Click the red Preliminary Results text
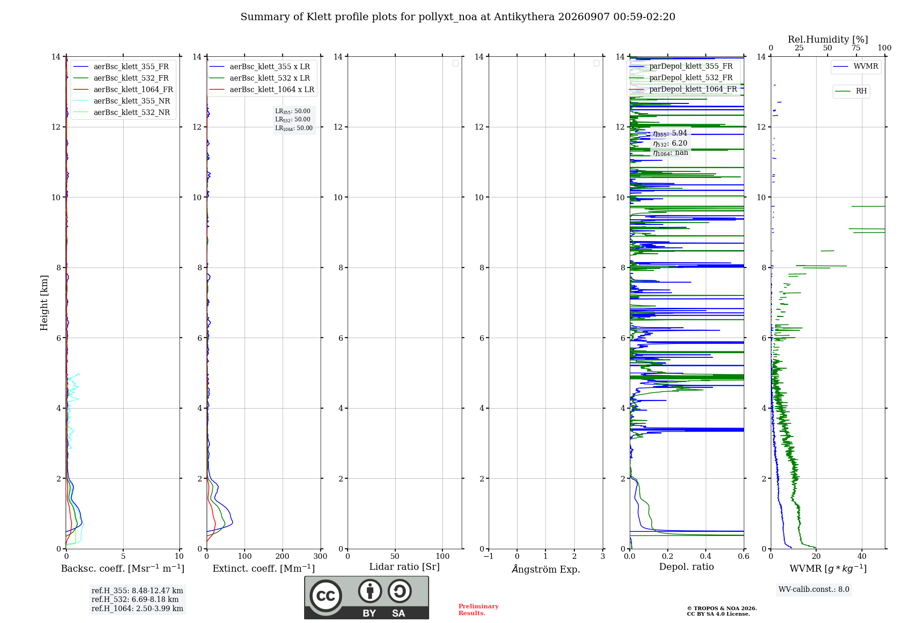The width and height of the screenshot is (916, 623). [479, 610]
